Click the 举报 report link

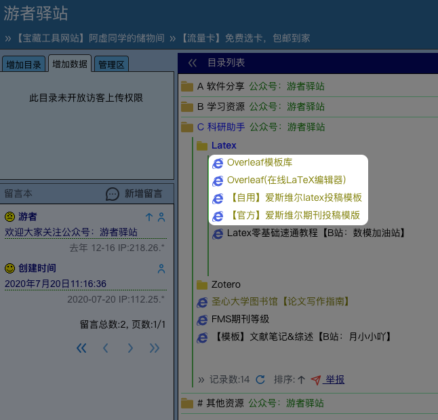pyautogui.click(x=334, y=380)
